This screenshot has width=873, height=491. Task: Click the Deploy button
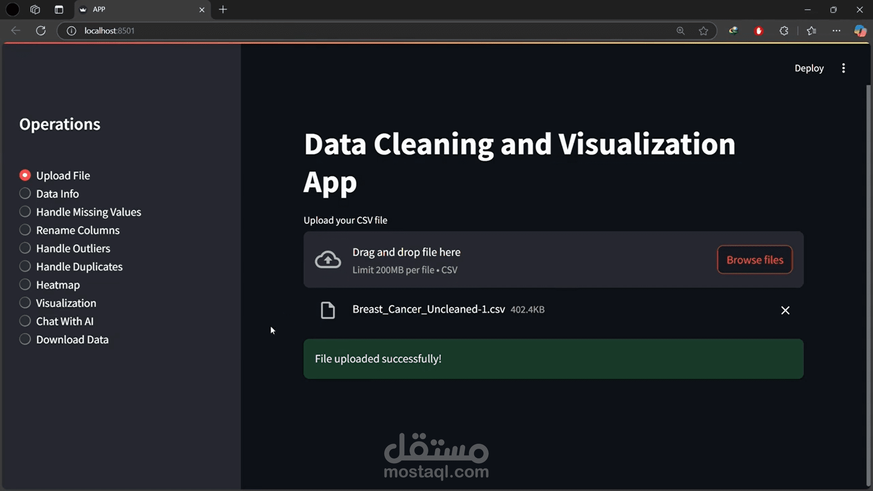pos(809,68)
